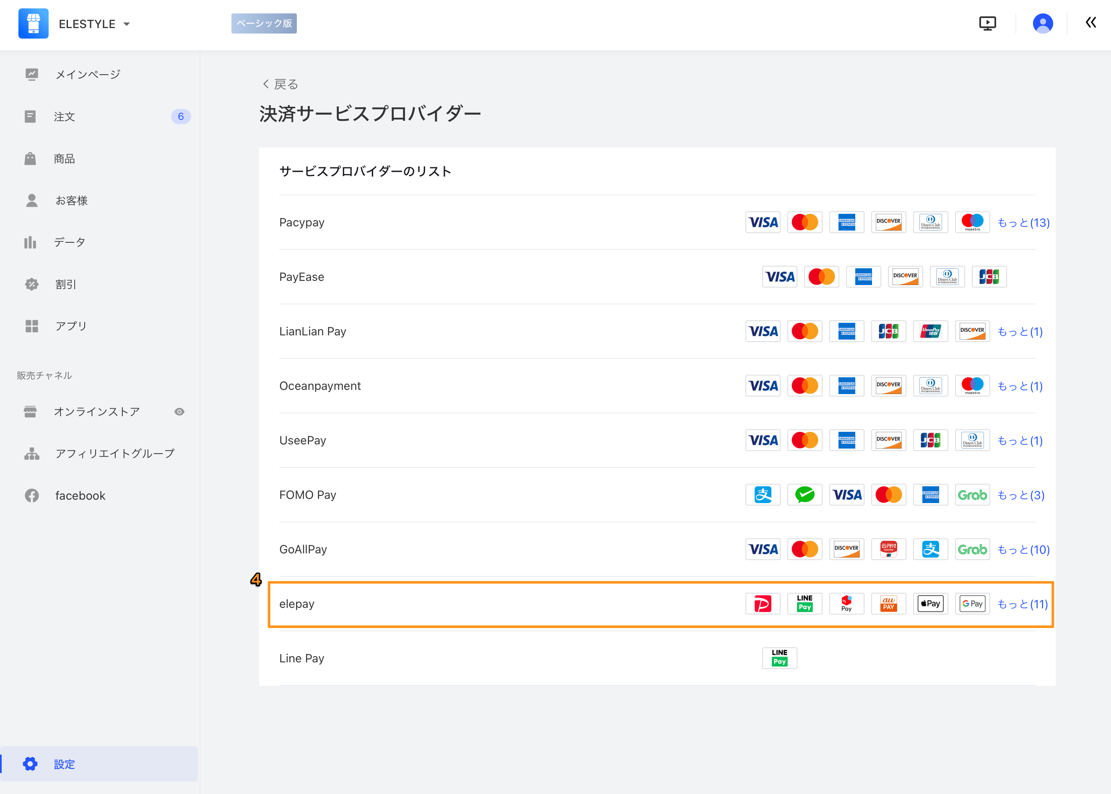The image size is (1111, 794).
Task: Select the Oceanpayment provider row
Action: point(320,386)
